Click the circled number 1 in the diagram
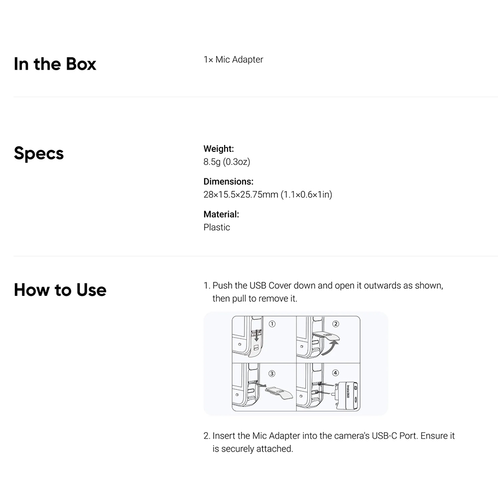The height and width of the screenshot is (498, 498). (x=272, y=324)
